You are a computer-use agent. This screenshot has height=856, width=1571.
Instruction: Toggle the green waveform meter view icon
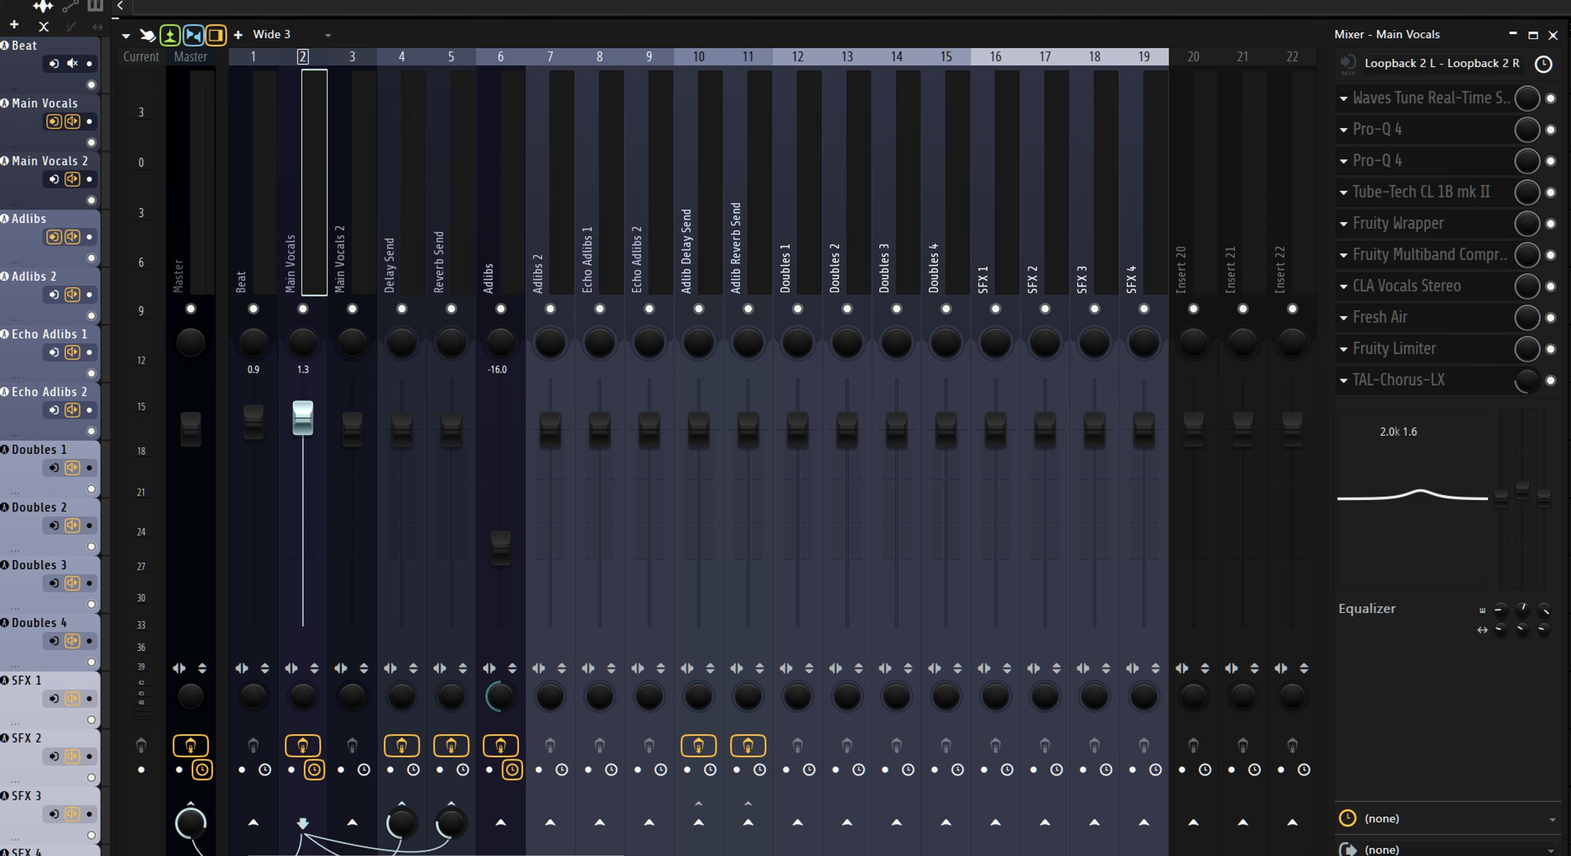[x=170, y=35]
